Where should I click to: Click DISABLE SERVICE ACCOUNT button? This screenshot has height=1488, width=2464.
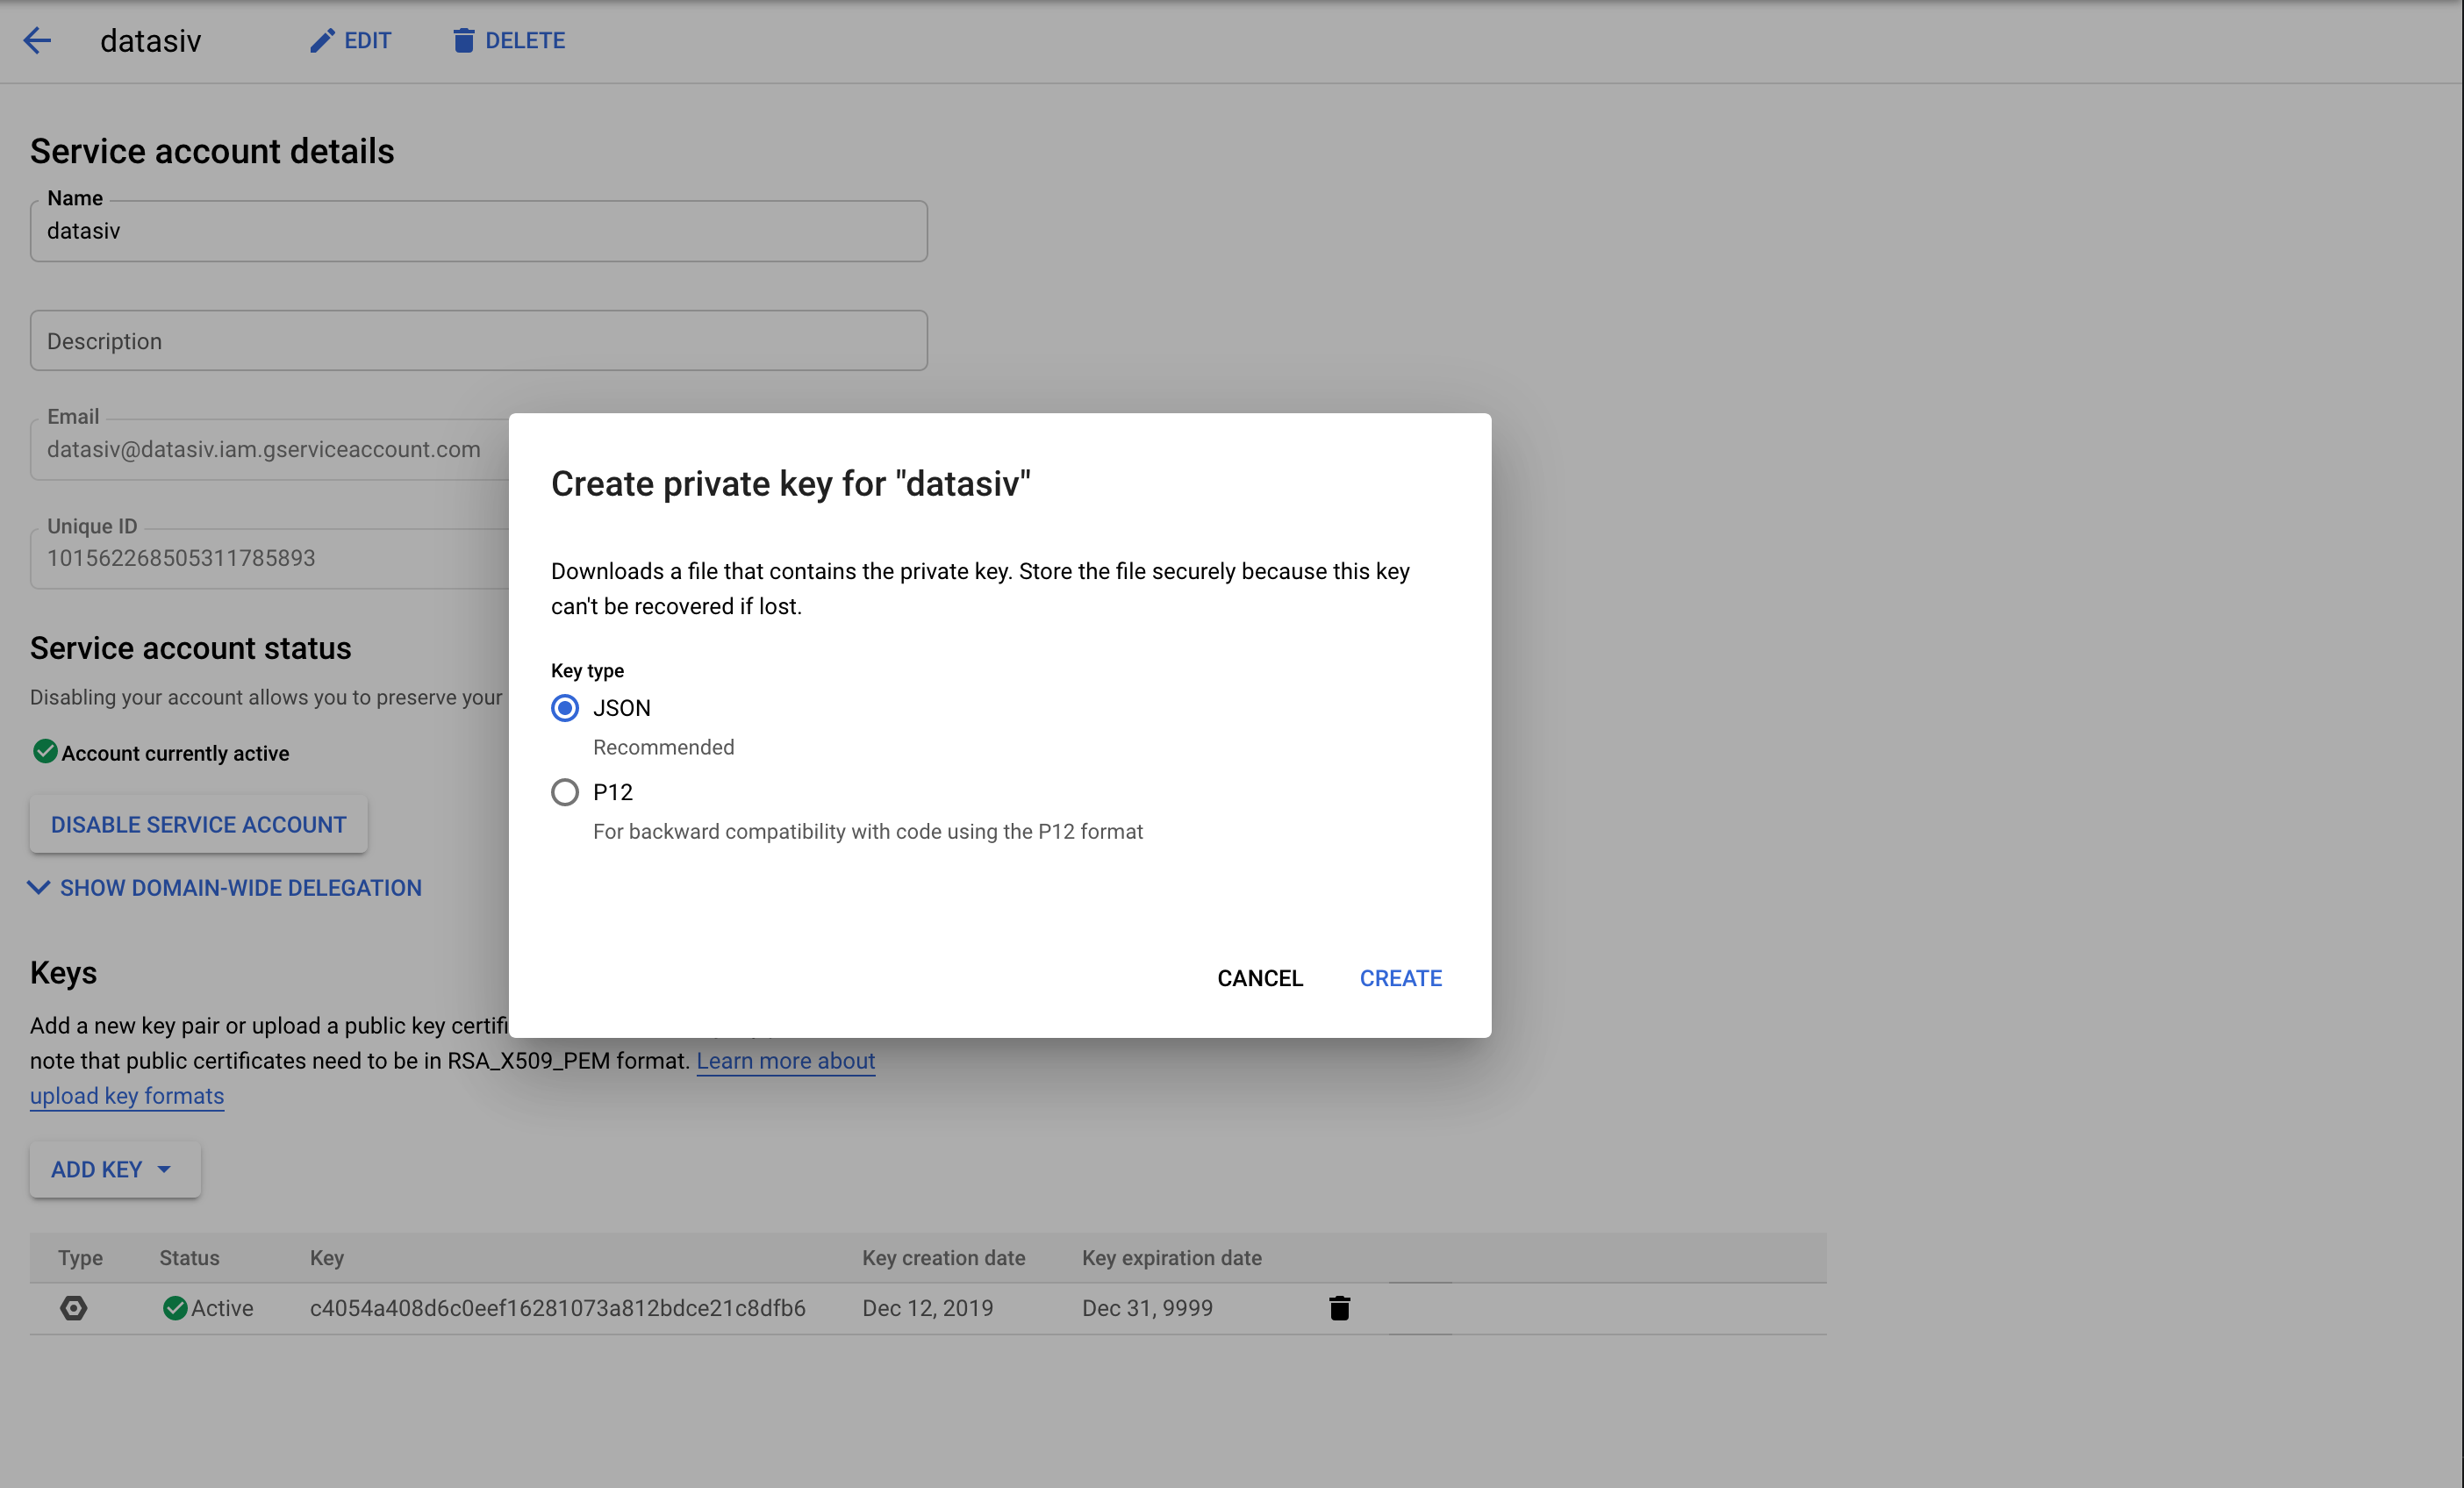[199, 825]
